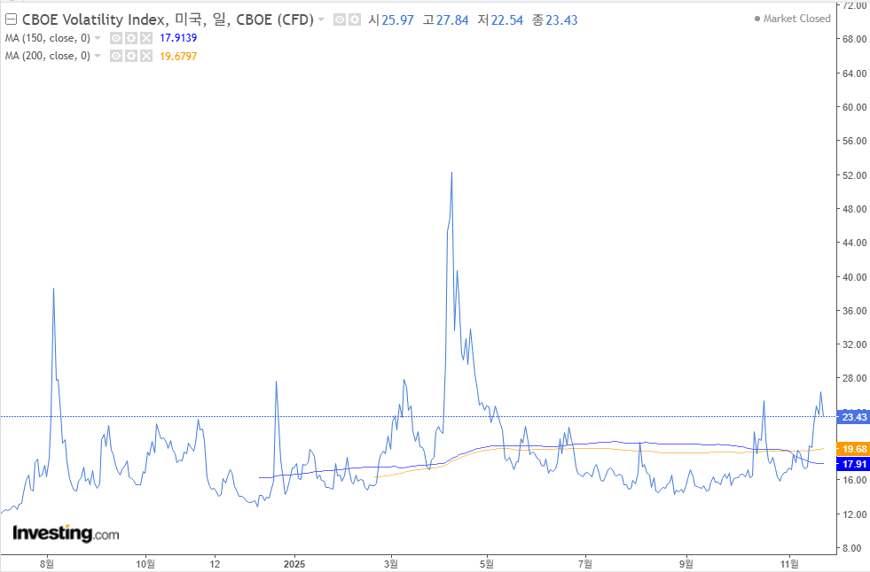Open the CBOE Volatility Index title dropdown arrow
The width and height of the screenshot is (870, 572).
coord(321,20)
